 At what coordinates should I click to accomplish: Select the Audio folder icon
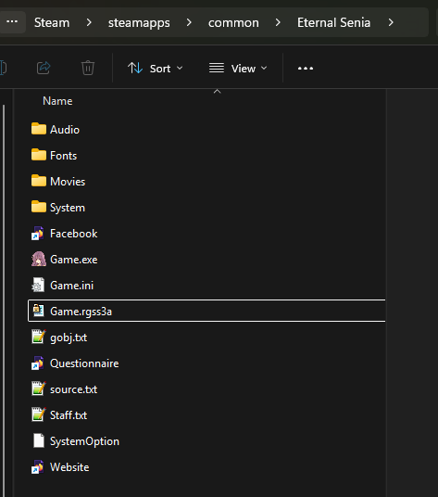39,129
